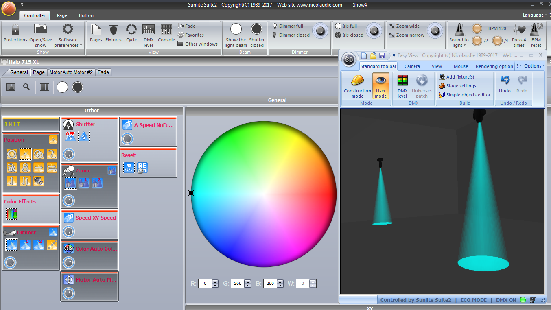Open Simple objects editor
The width and height of the screenshot is (551, 310).
[465, 95]
